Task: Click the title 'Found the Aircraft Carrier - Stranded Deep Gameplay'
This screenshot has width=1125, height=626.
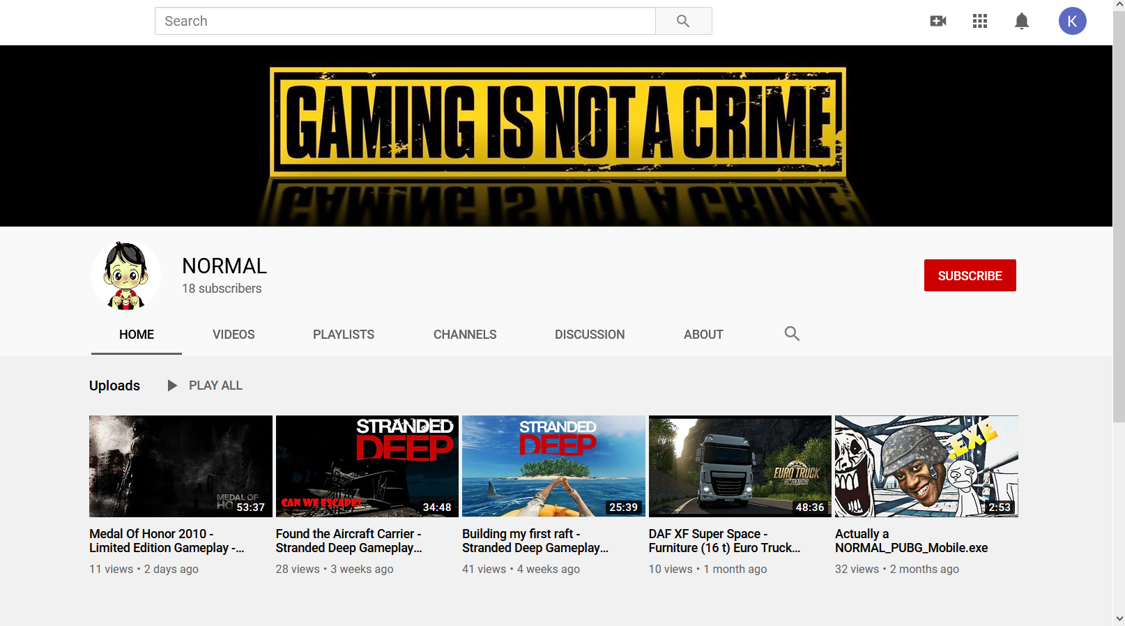Action: click(349, 541)
